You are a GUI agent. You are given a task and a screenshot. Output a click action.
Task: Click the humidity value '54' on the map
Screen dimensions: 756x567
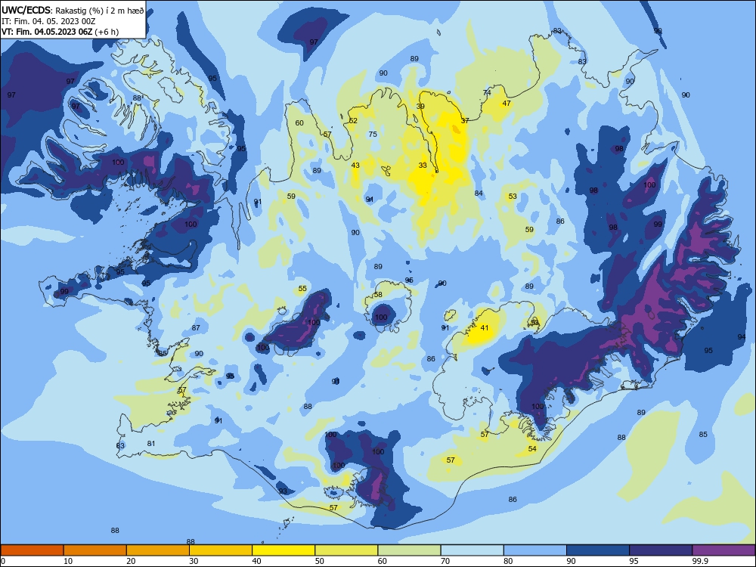(532, 449)
